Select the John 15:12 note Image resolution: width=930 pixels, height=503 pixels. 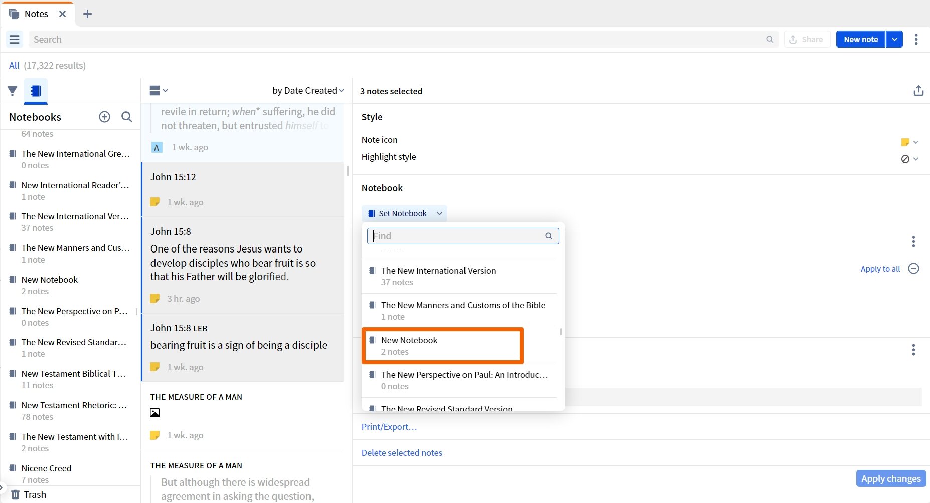(x=243, y=189)
